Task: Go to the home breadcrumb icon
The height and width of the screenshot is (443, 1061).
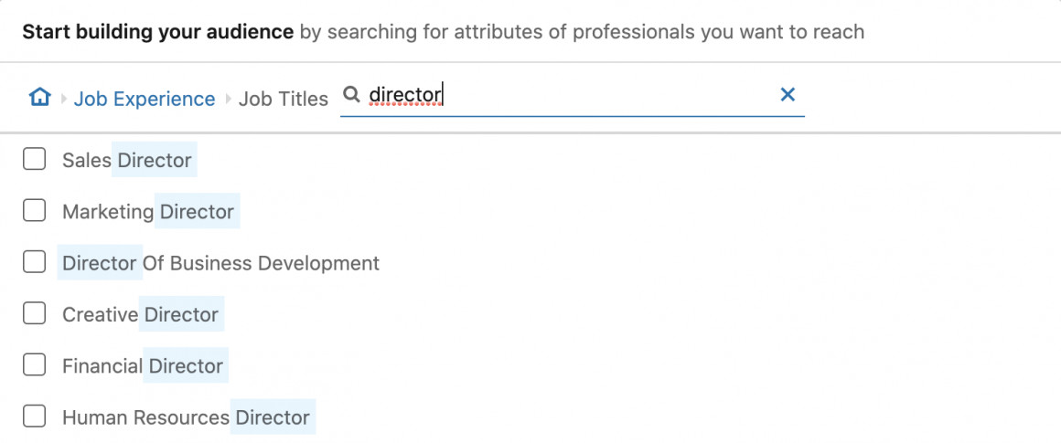Action: [x=40, y=97]
